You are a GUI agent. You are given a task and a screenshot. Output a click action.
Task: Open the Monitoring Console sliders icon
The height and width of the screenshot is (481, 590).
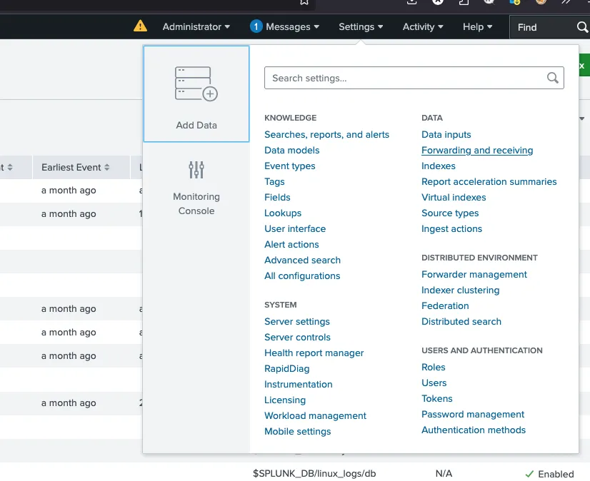click(x=196, y=170)
